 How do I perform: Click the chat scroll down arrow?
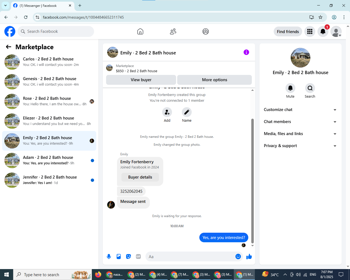point(252,246)
